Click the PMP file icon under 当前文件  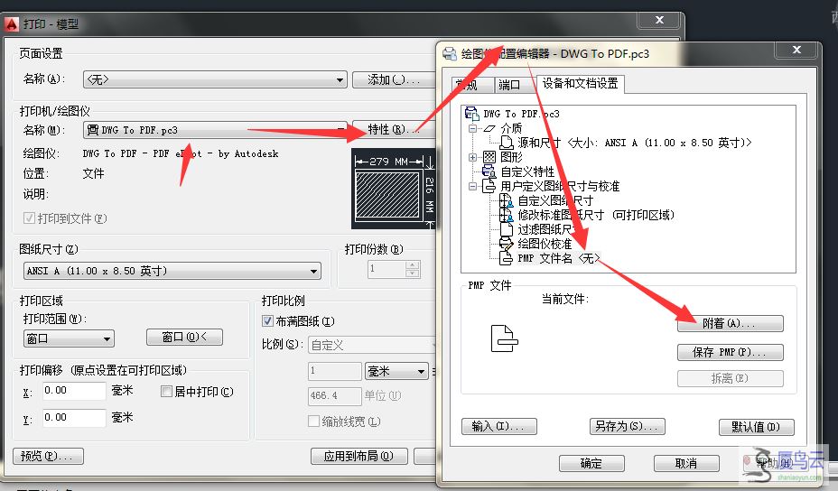point(505,338)
